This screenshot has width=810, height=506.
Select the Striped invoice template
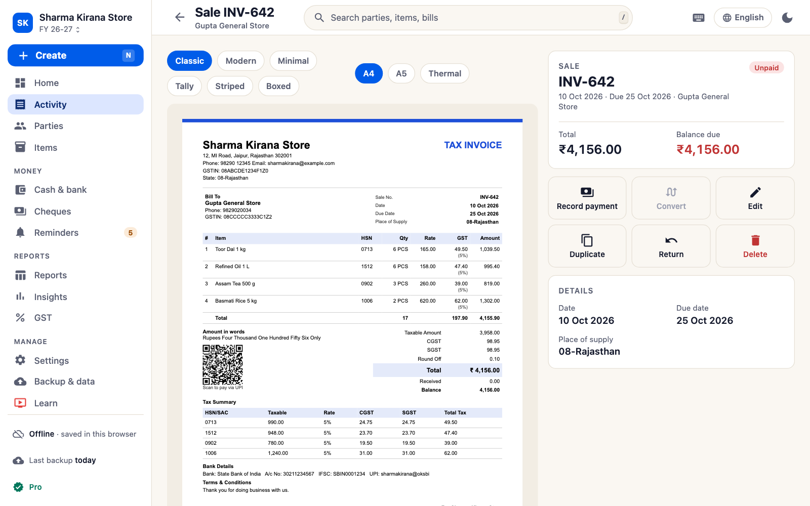click(x=230, y=86)
